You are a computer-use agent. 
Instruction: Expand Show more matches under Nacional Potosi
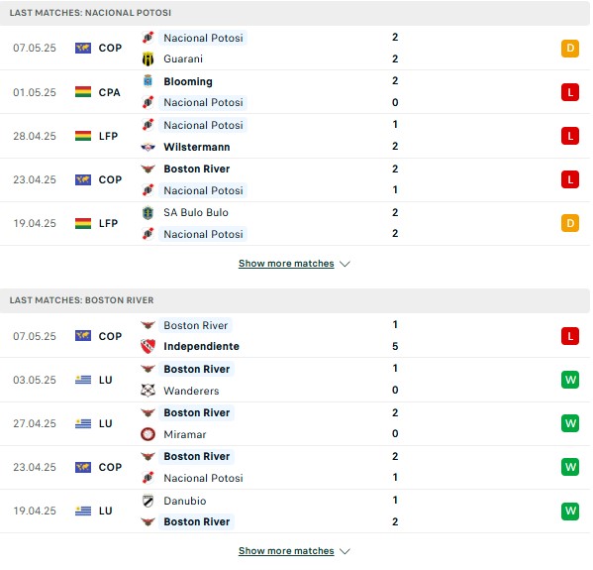tap(286, 264)
